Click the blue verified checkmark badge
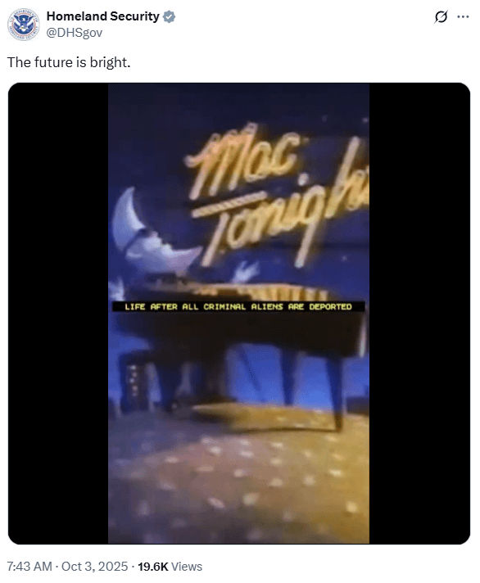Screen dimensions: 480x583 coord(170,16)
